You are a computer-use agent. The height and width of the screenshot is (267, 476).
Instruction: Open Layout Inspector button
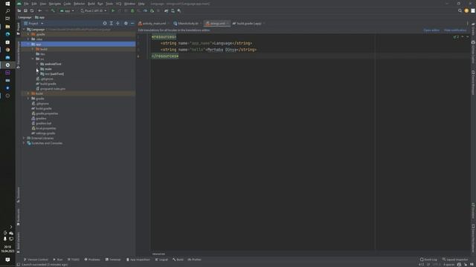pos(455,260)
